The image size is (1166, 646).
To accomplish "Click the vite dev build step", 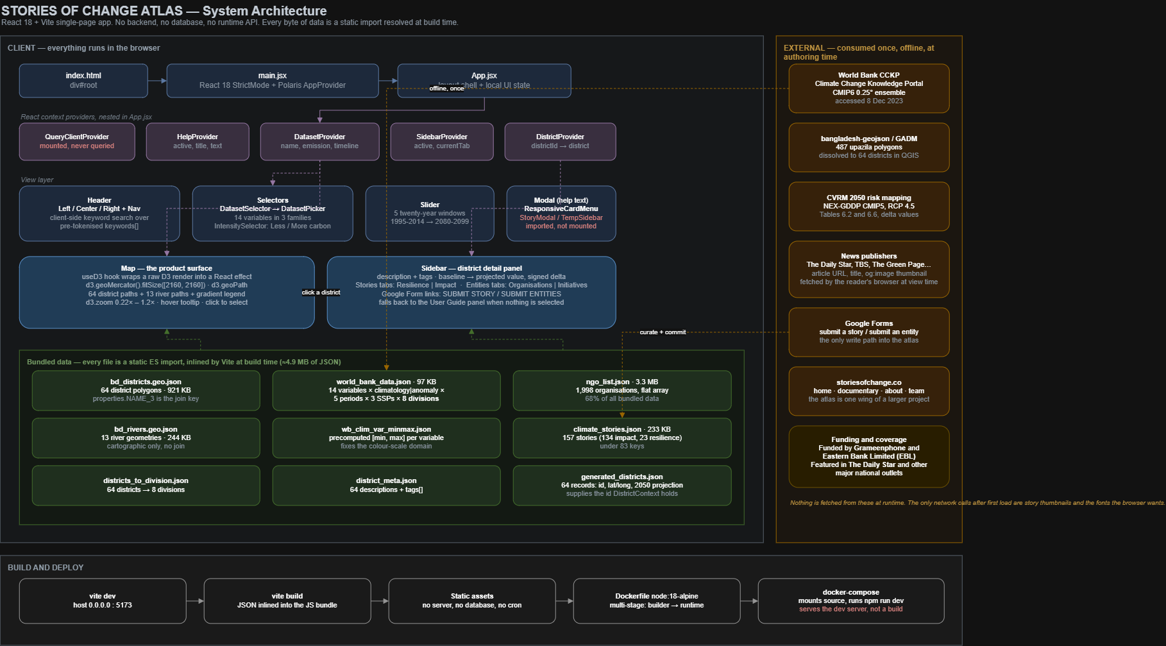I will coord(103,601).
